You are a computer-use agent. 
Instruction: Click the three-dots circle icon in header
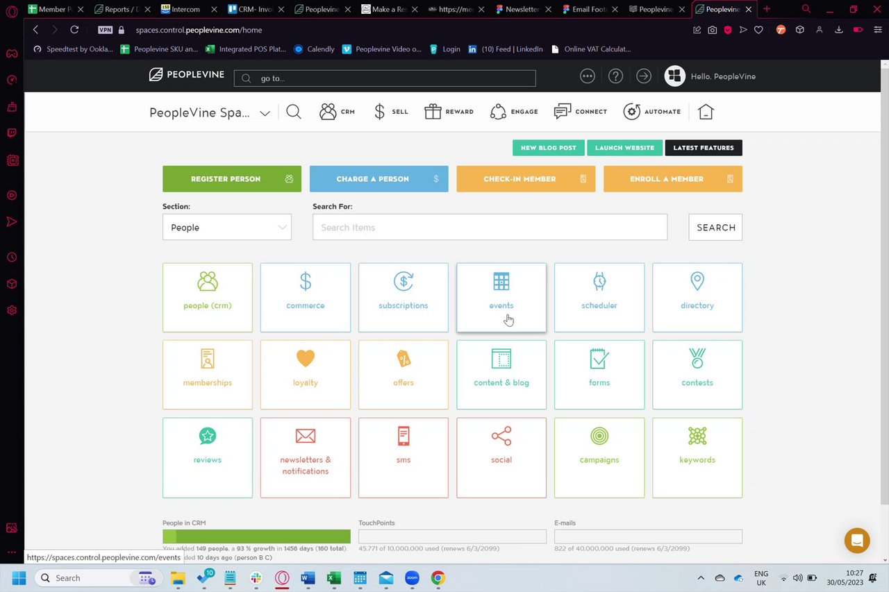(588, 76)
